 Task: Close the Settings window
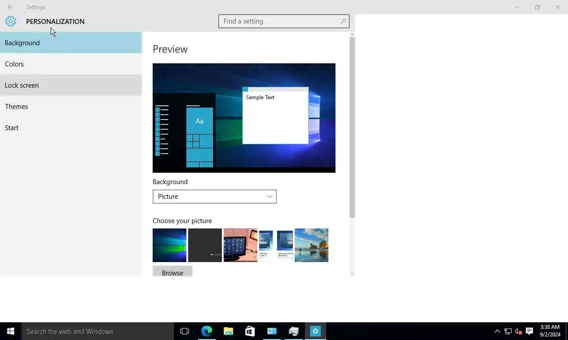[558, 7]
